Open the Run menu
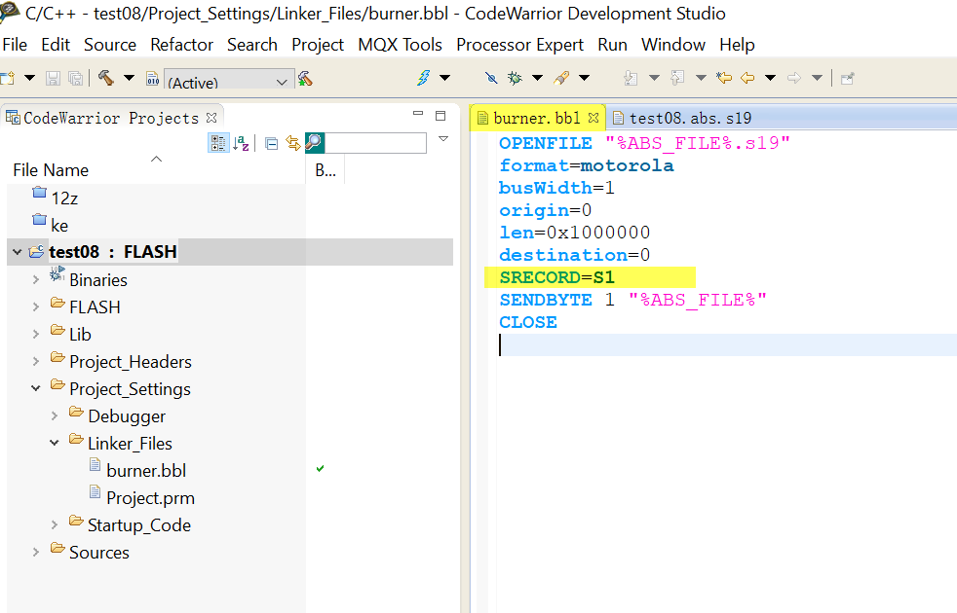Image resolution: width=957 pixels, height=613 pixels. tap(612, 45)
